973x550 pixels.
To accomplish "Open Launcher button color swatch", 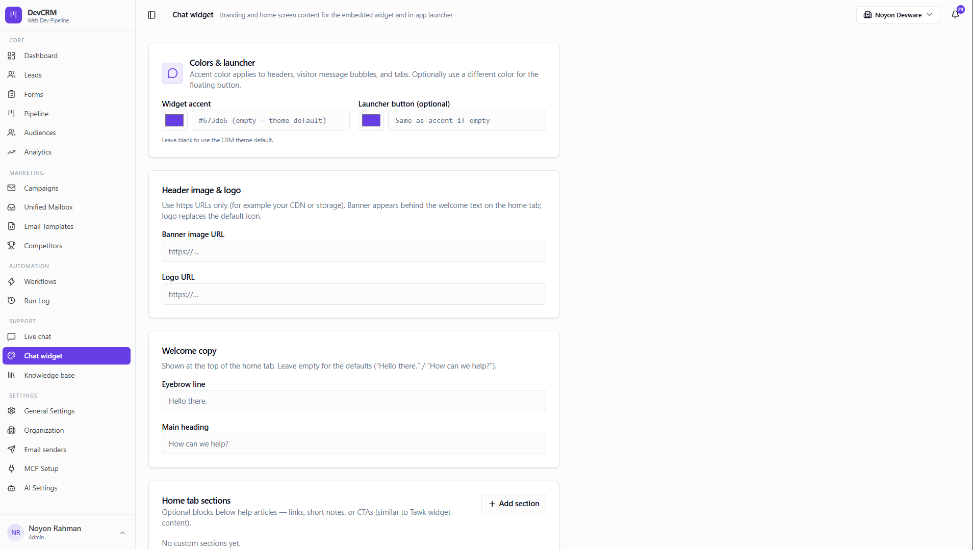I will [371, 120].
